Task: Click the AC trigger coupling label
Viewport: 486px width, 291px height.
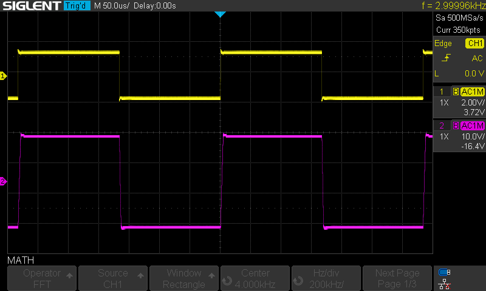Action: 477,58
